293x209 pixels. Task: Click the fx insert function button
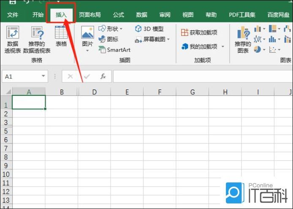coord(103,76)
